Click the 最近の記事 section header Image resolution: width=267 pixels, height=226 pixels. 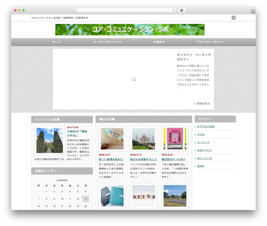click(144, 119)
